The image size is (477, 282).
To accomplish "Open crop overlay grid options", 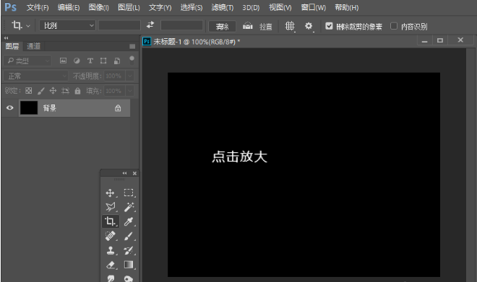I will pos(290,26).
